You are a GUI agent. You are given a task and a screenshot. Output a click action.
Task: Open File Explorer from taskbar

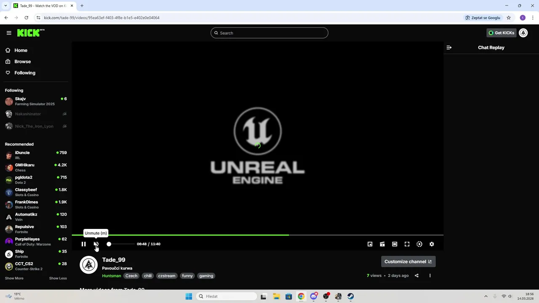tap(276, 296)
